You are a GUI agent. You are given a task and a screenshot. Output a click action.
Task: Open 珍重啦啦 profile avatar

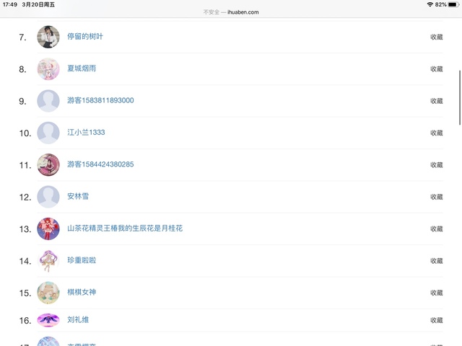tap(48, 260)
